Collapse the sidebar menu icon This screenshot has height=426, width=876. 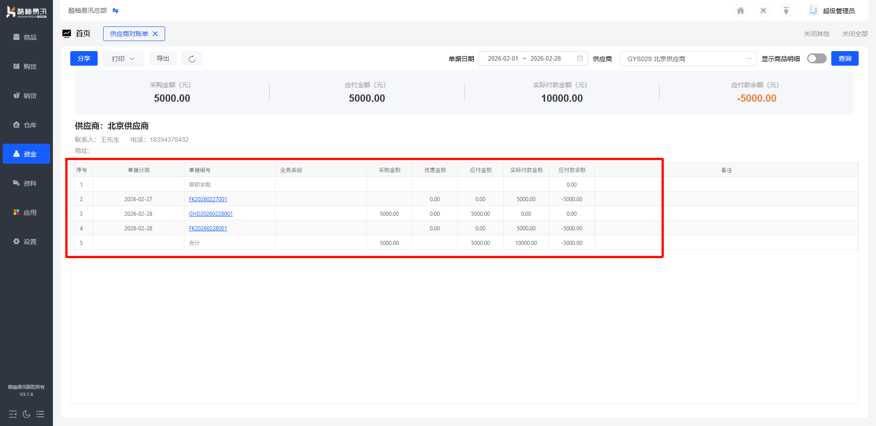13,414
